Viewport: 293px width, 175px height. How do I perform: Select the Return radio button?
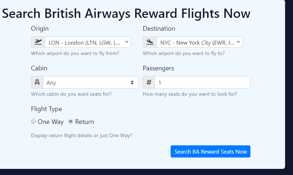[x=70, y=121]
